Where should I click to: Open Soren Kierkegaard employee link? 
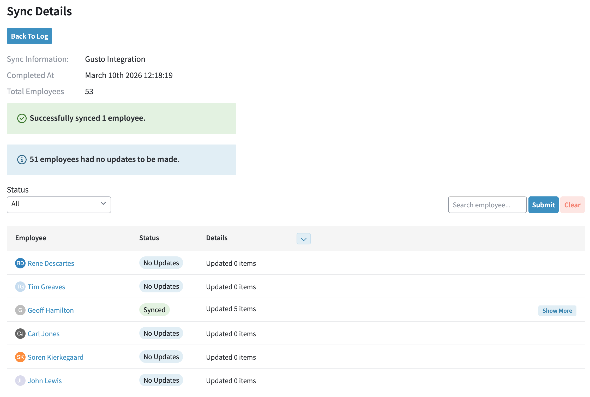pos(56,357)
